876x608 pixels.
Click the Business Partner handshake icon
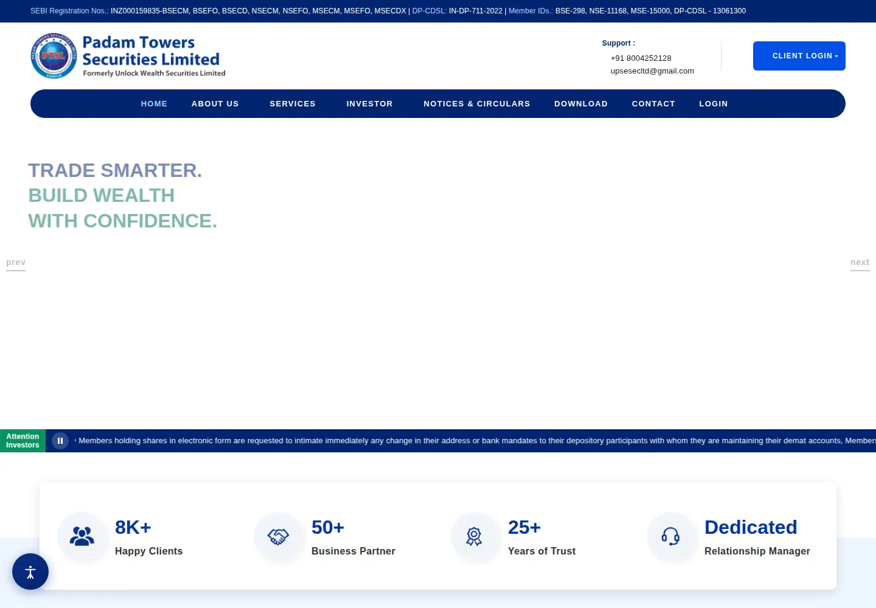279,536
